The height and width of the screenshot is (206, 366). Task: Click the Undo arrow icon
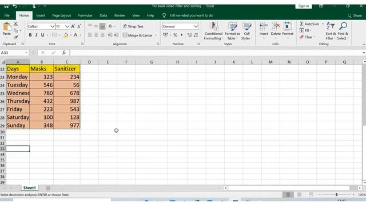pyautogui.click(x=15, y=6)
